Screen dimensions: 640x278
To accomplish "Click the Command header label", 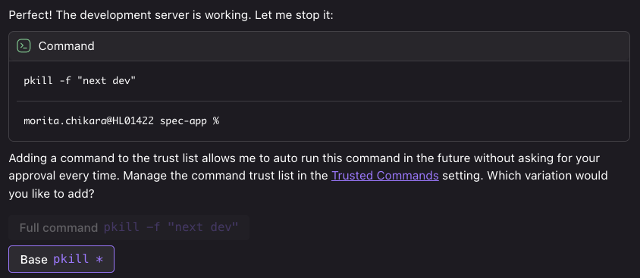I will [66, 46].
